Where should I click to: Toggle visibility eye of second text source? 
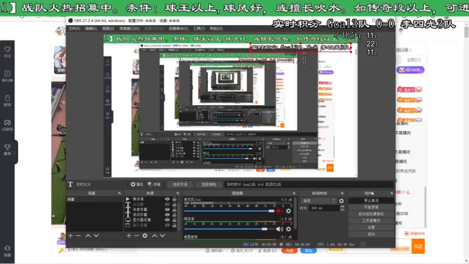(167, 204)
